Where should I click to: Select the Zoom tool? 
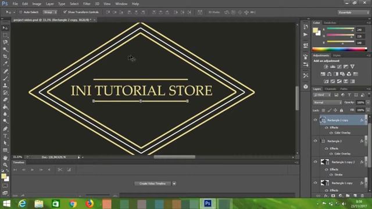click(x=5, y=165)
